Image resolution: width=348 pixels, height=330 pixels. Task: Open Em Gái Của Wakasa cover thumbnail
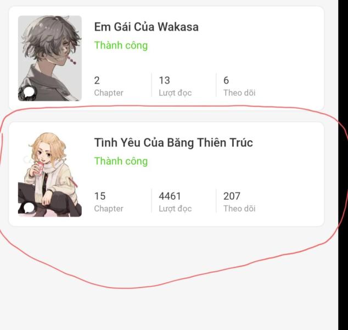pyautogui.click(x=50, y=58)
